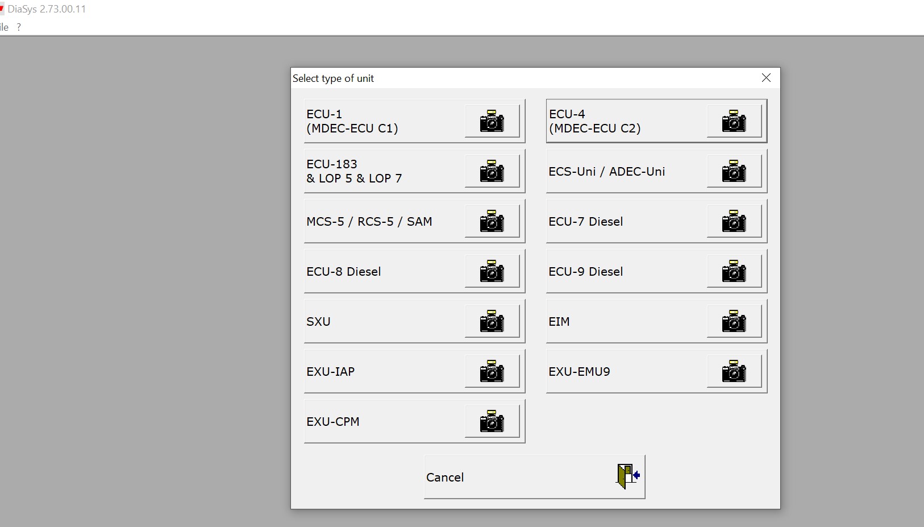Choose the ECS-Uni / ADEC-Uni label
This screenshot has height=527, width=924.
606,172
